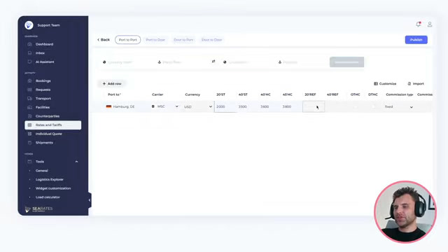
Task: Click the Port to column header
Action: [x=114, y=94]
